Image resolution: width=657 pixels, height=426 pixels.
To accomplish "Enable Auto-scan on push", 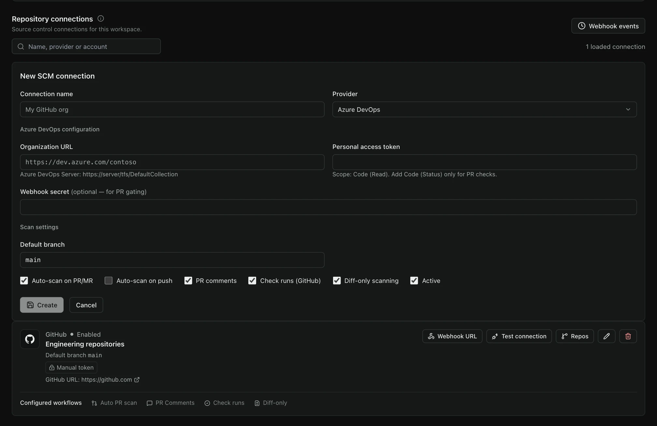I will coord(109,281).
